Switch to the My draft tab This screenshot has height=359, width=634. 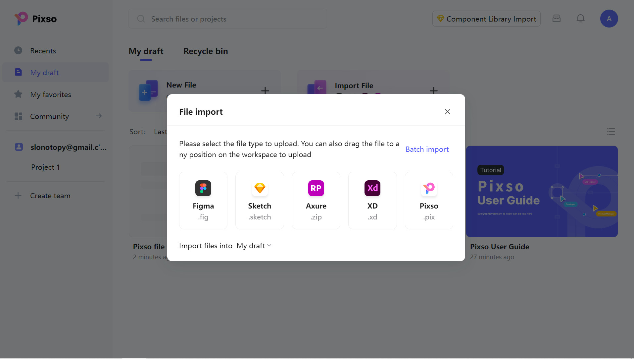pos(146,51)
